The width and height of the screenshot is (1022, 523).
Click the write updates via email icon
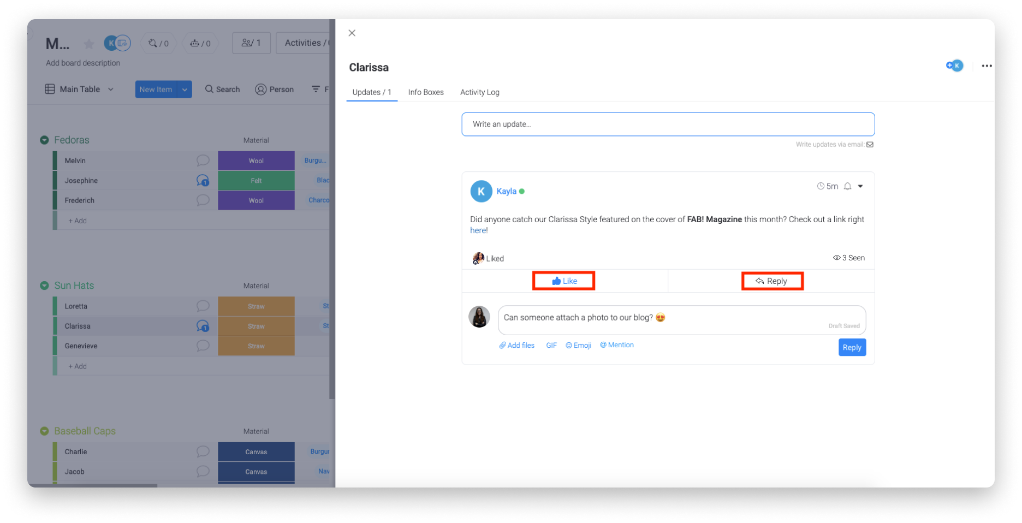870,145
